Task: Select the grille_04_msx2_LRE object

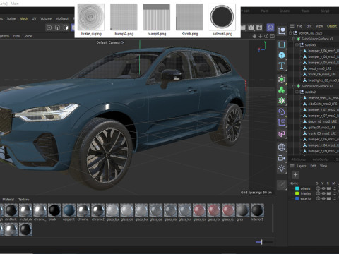Action: pyautogui.click(x=322, y=128)
